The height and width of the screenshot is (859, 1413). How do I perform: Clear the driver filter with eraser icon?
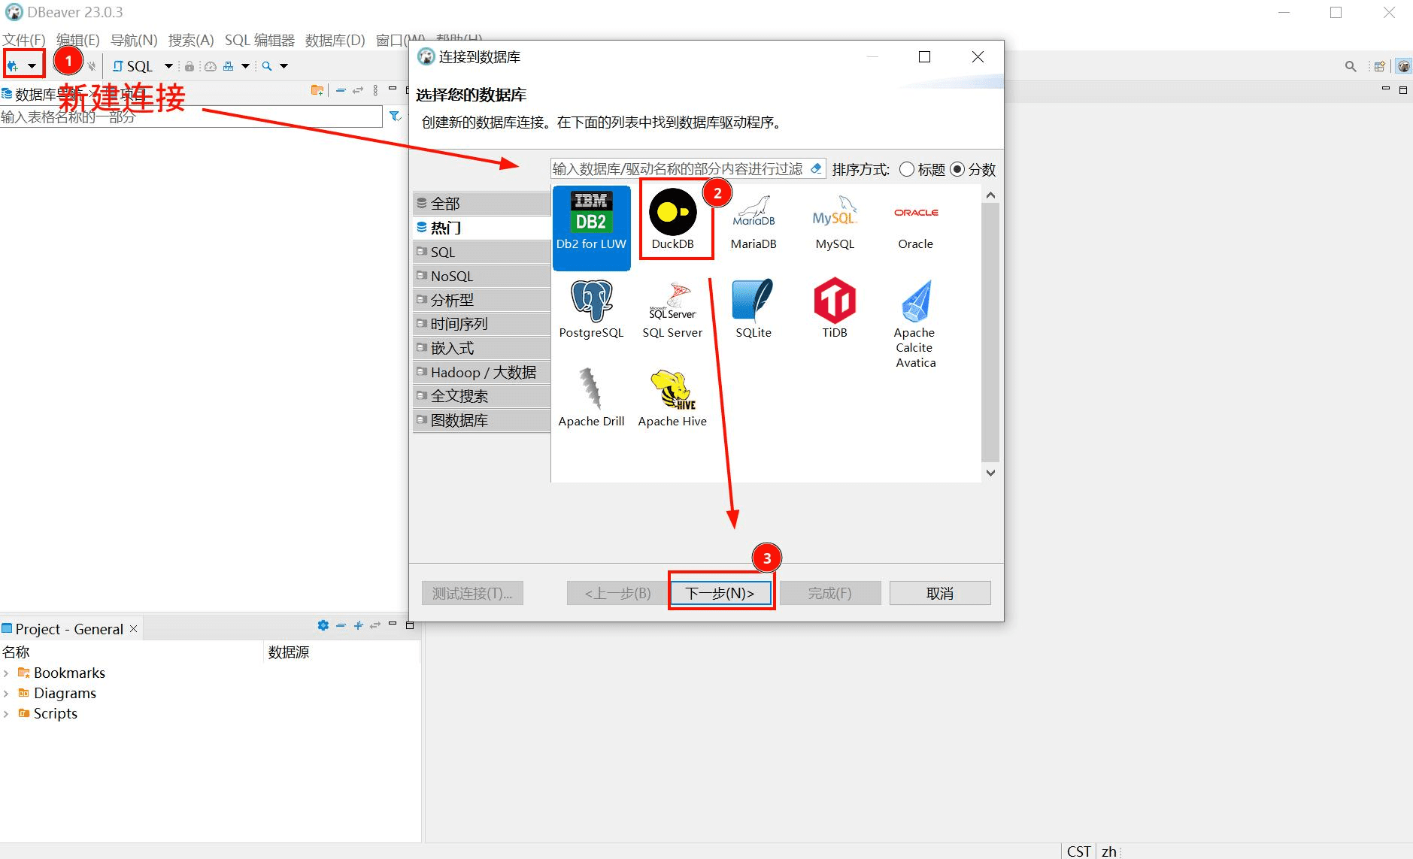coord(816,168)
